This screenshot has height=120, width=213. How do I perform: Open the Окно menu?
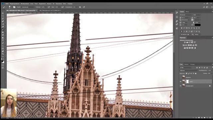[65, 4]
